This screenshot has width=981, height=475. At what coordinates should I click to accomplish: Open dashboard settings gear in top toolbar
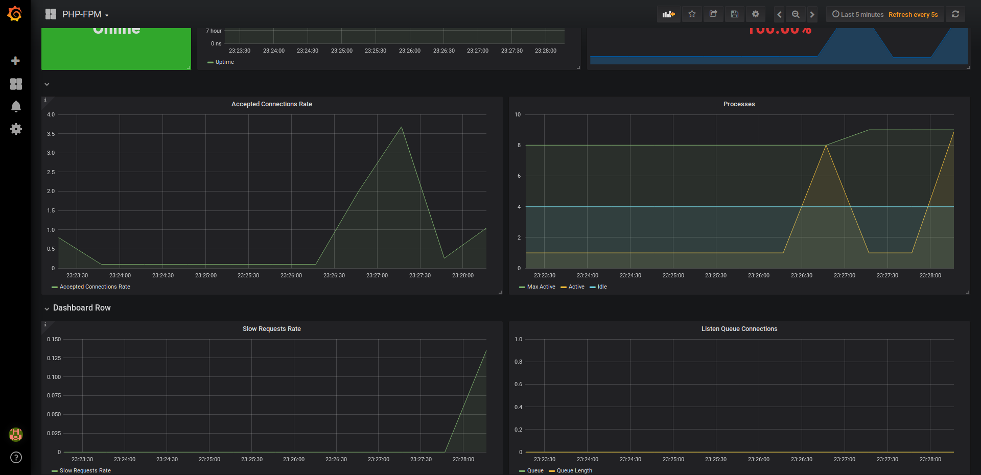click(756, 14)
